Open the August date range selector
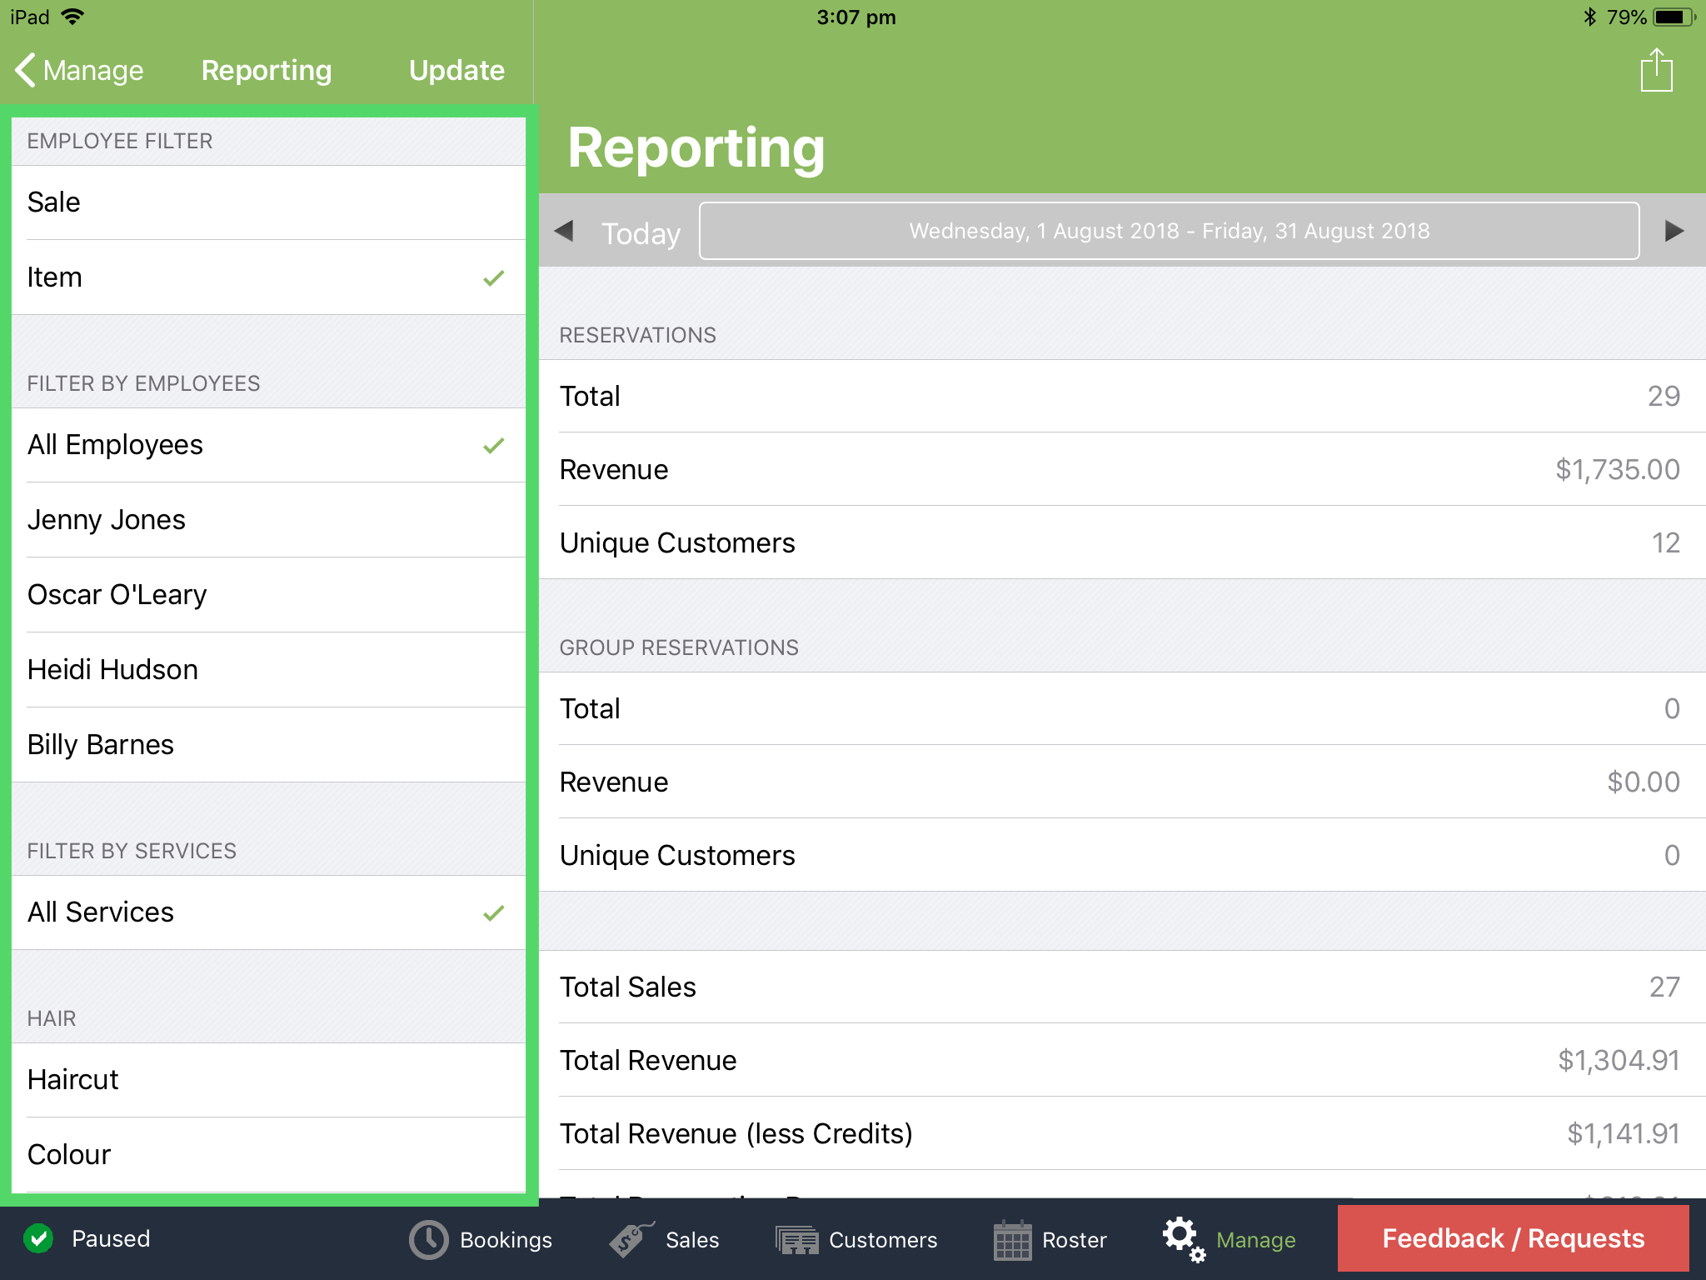Viewport: 1706px width, 1280px height. pyautogui.click(x=1168, y=232)
